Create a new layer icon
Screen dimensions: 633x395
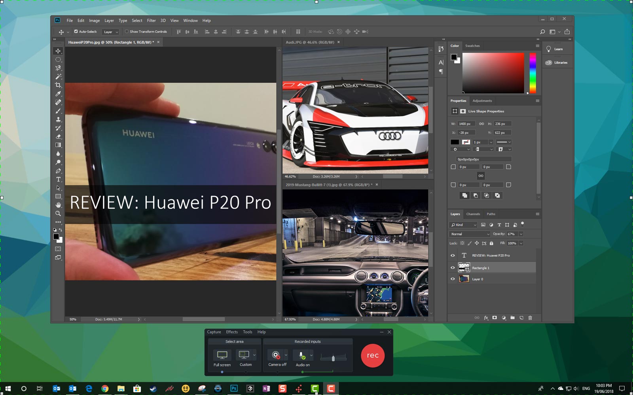(521, 318)
